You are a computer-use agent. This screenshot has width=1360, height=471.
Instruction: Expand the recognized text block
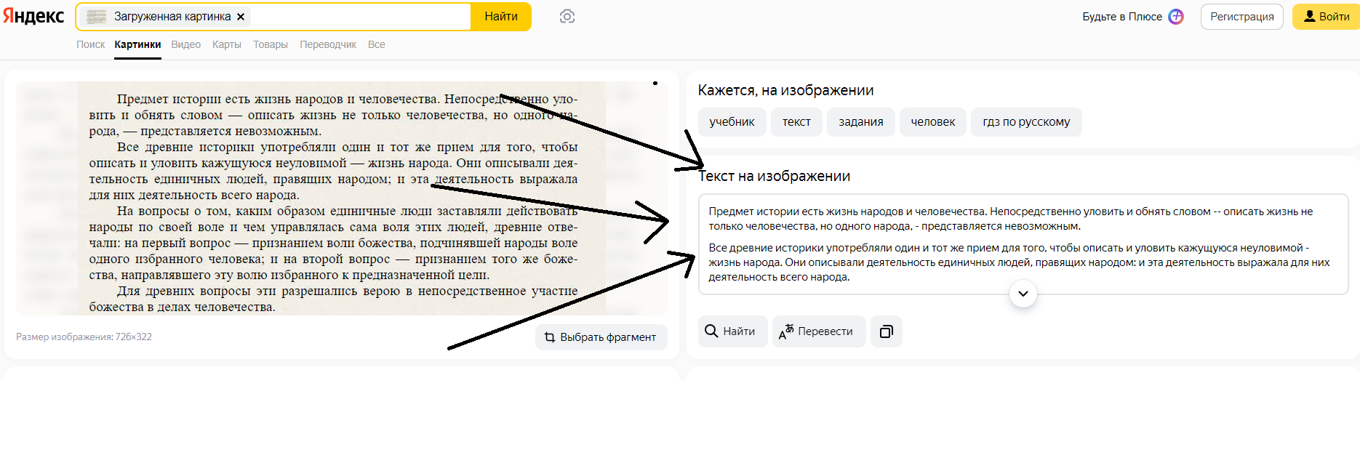pyautogui.click(x=1023, y=294)
